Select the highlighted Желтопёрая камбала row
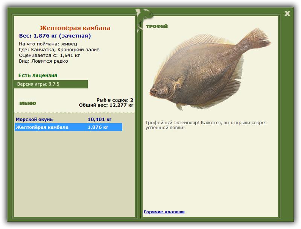The width and height of the screenshot is (301, 229). coord(68,127)
